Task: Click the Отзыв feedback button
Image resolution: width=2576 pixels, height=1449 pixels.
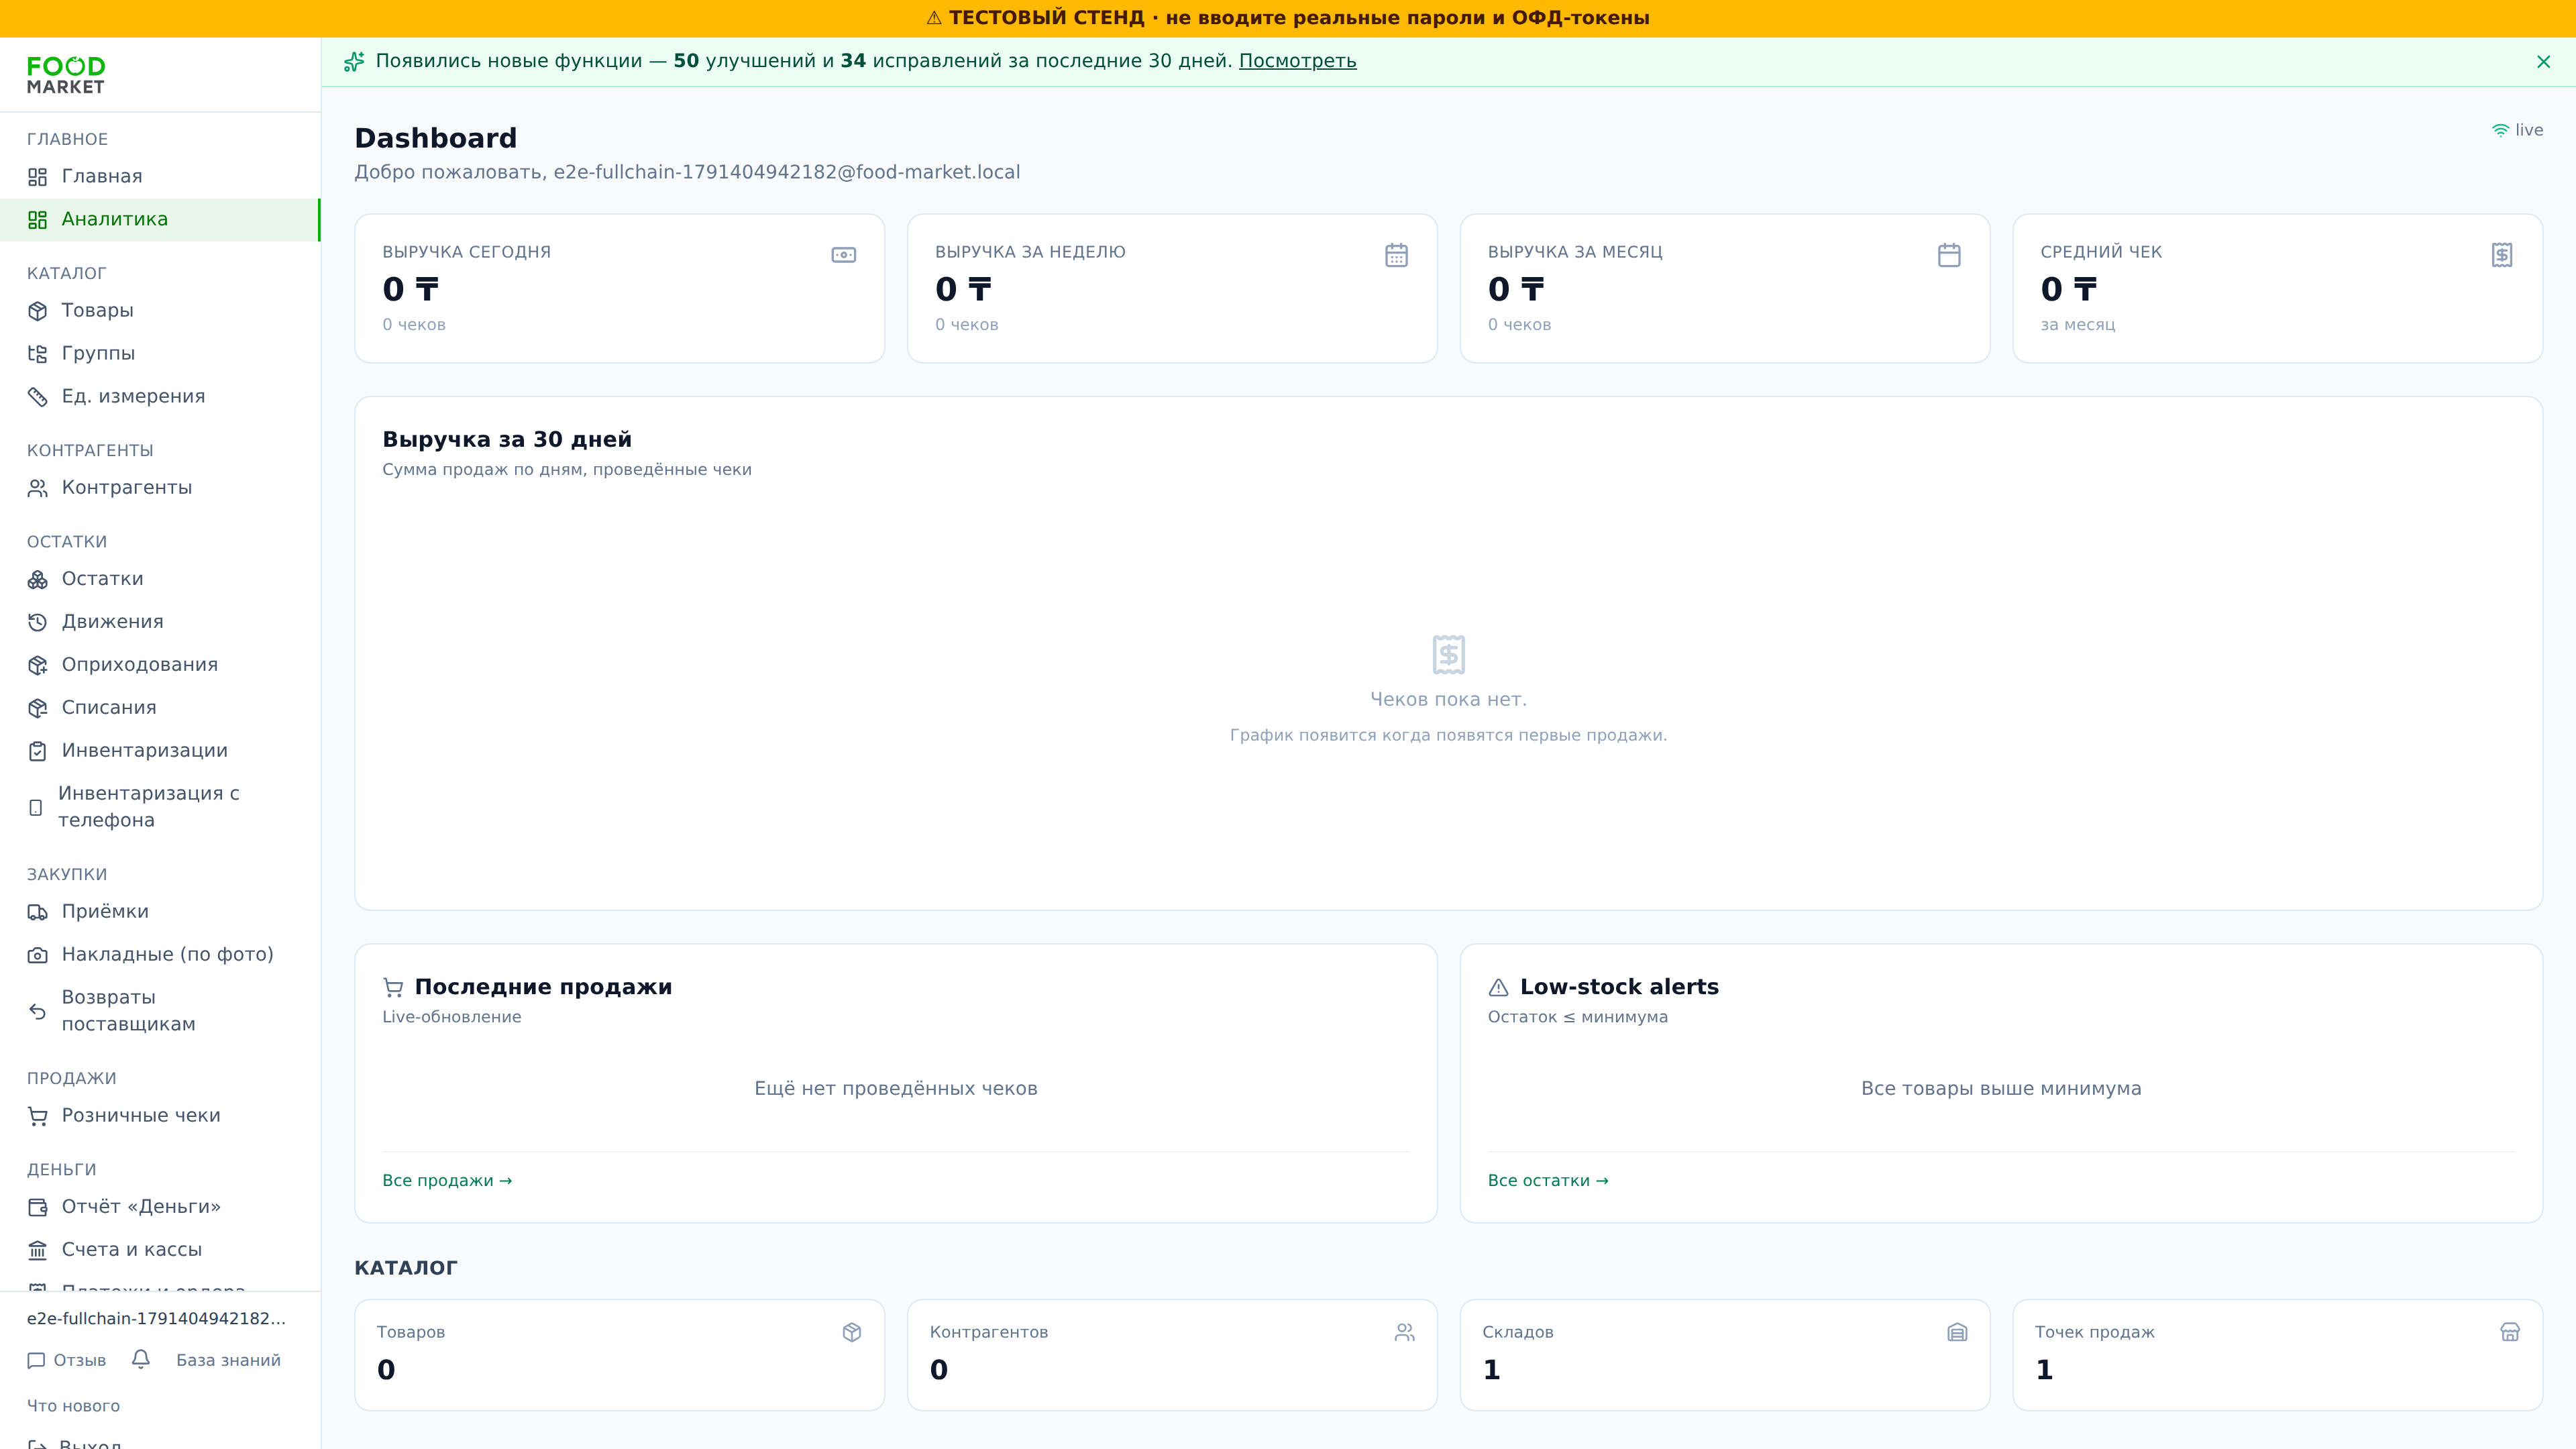Action: [67, 1360]
